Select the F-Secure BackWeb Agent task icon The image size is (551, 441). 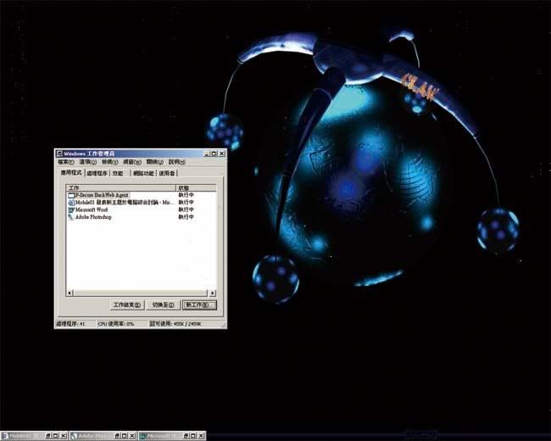click(71, 196)
